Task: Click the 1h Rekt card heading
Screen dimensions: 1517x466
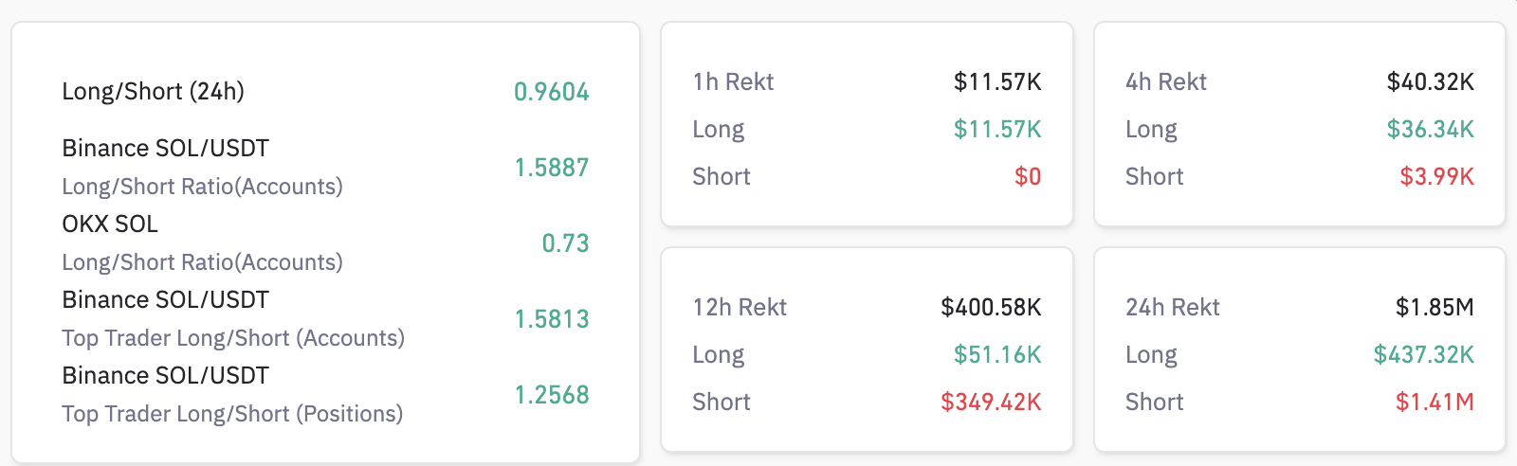Action: 733,82
